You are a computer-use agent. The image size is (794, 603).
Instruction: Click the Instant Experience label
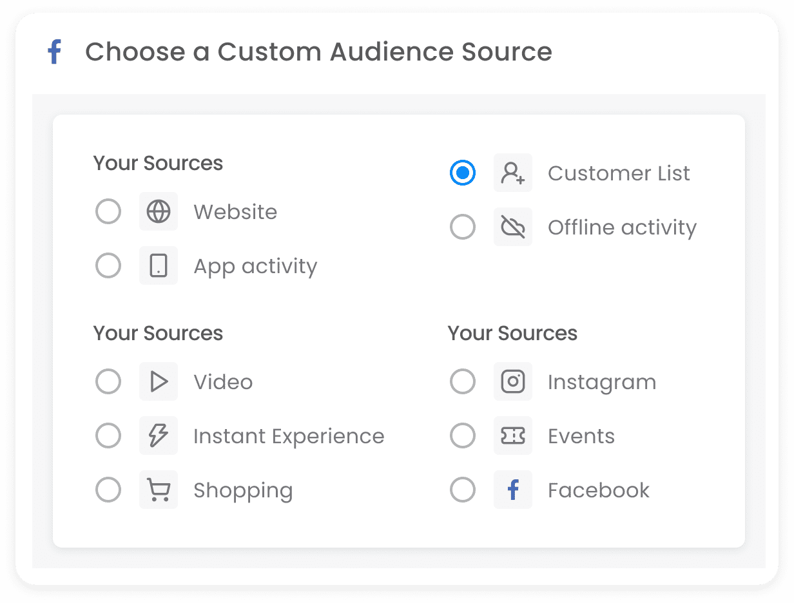point(289,437)
